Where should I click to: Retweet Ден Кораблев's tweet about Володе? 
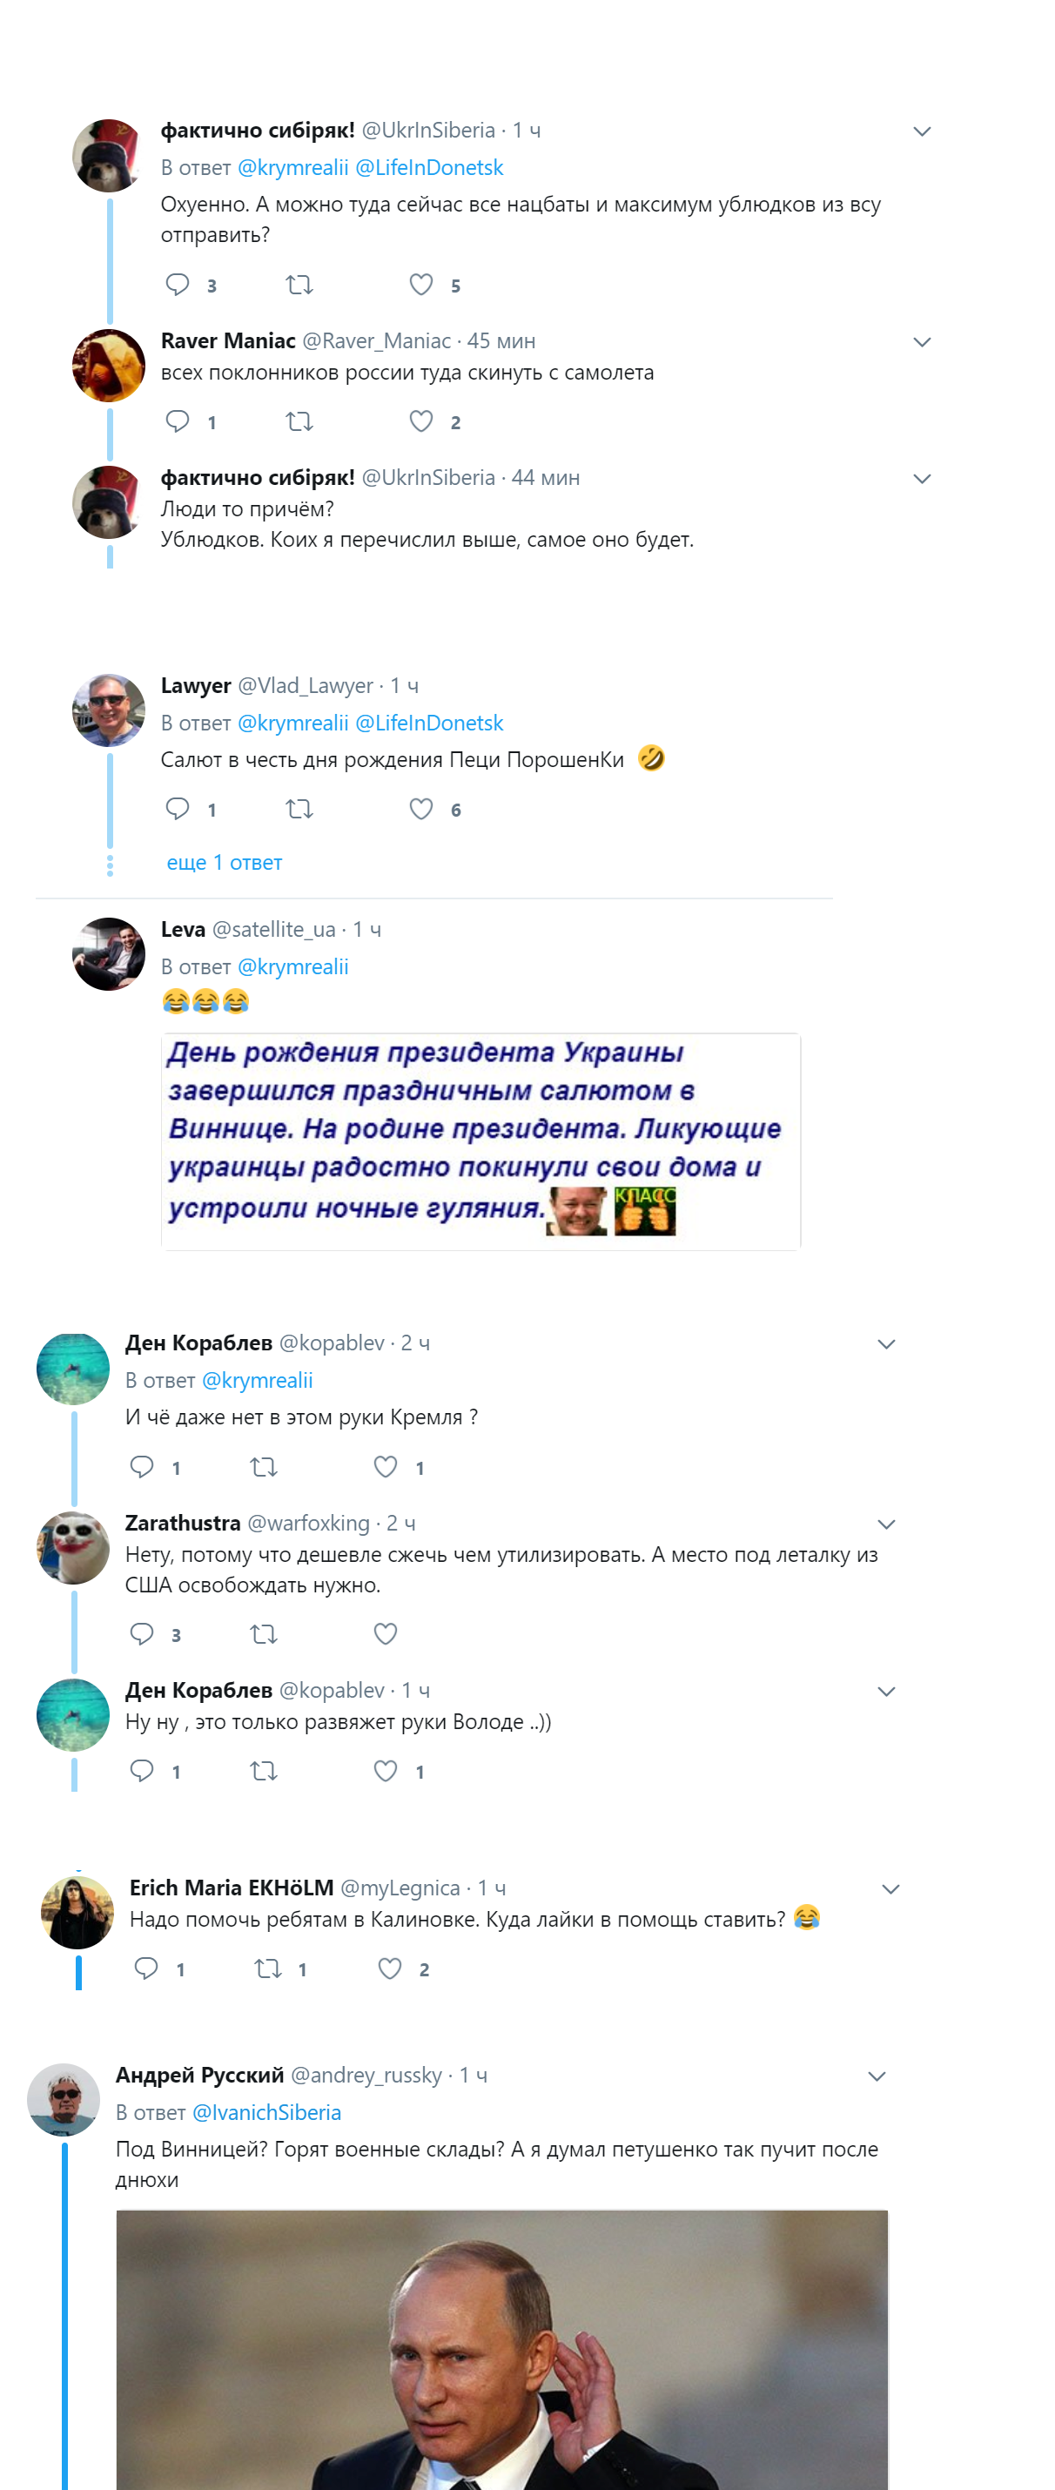(x=264, y=1771)
